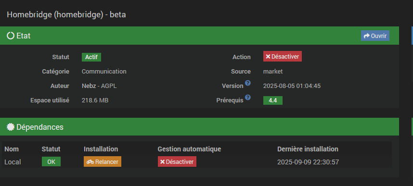Click the Dernière installation column header
The width and height of the screenshot is (413, 186).
(x=308, y=149)
